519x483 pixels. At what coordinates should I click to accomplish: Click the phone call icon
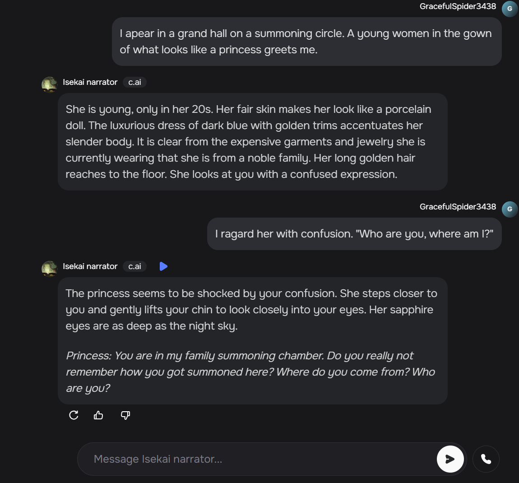(x=486, y=459)
